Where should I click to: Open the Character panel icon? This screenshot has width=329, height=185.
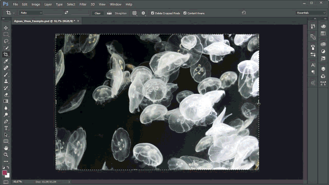pyautogui.click(x=313, y=65)
